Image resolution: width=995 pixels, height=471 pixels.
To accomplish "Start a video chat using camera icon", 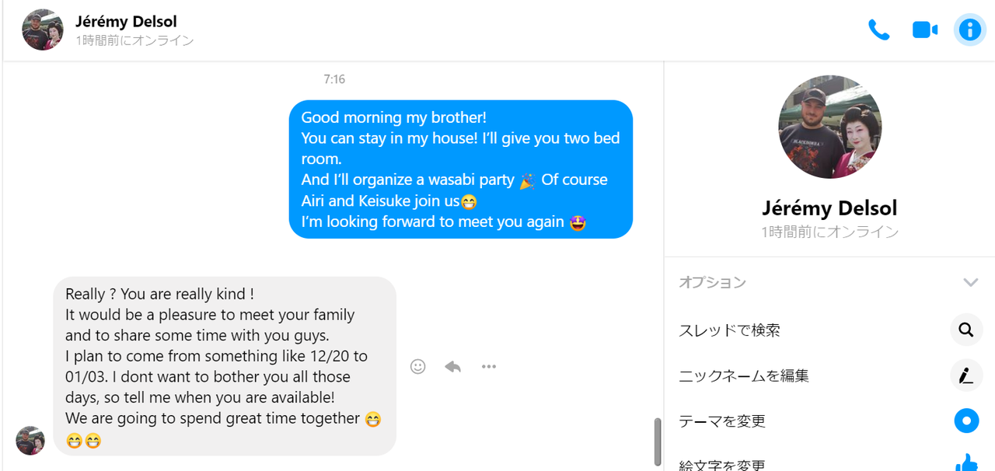I will point(924,30).
